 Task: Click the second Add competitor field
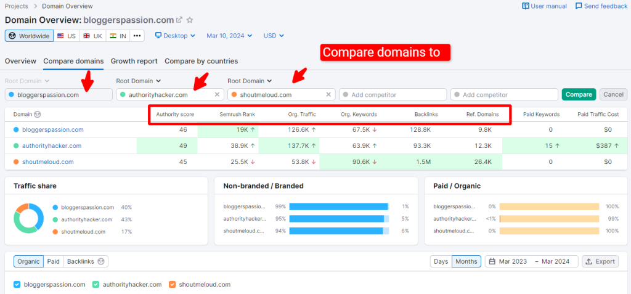pyautogui.click(x=504, y=95)
